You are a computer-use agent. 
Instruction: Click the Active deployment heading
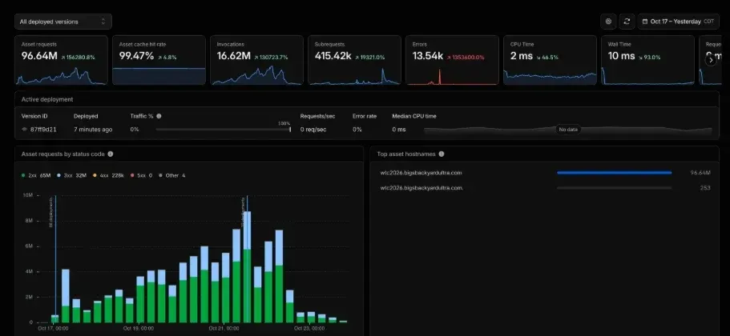47,99
